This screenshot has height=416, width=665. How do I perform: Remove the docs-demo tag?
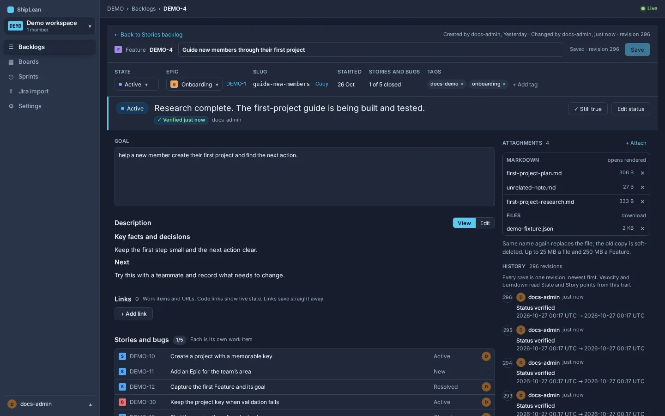(462, 84)
